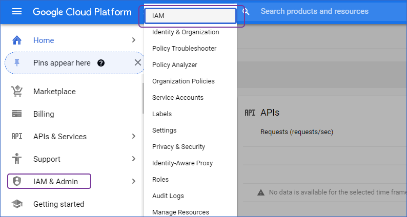Viewport: 407px width, 217px height.
Task: Open the hamburger navigation menu
Action: [17, 11]
